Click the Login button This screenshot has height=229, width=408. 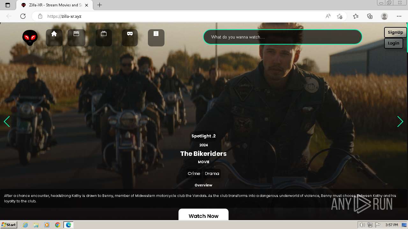point(394,43)
